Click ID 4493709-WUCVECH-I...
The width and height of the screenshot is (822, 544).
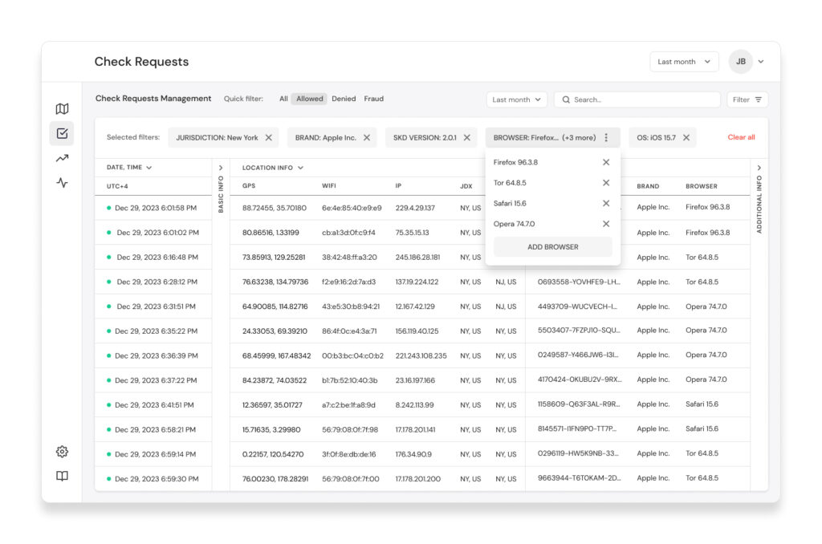pos(577,307)
